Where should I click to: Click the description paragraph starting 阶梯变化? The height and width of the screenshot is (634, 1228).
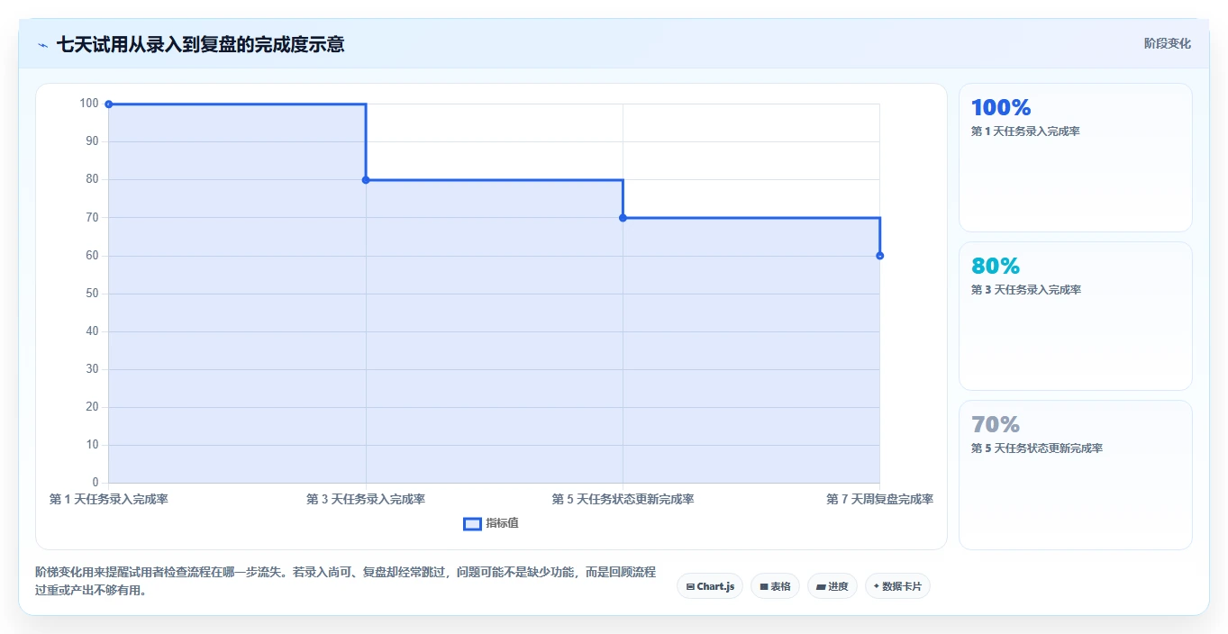point(345,581)
